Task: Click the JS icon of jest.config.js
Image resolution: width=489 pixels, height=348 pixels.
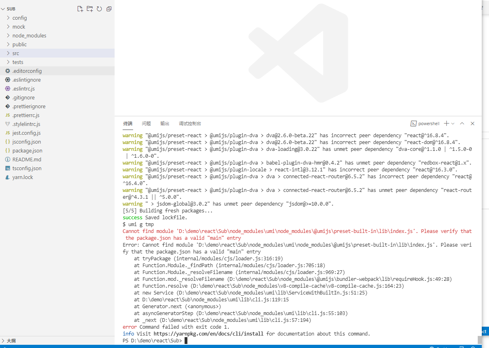Action: [8, 133]
